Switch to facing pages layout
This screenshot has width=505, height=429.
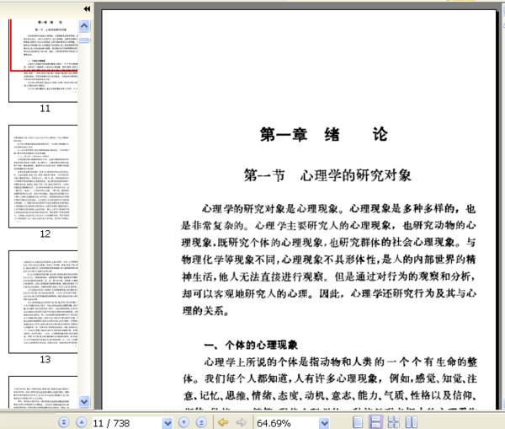click(x=412, y=422)
